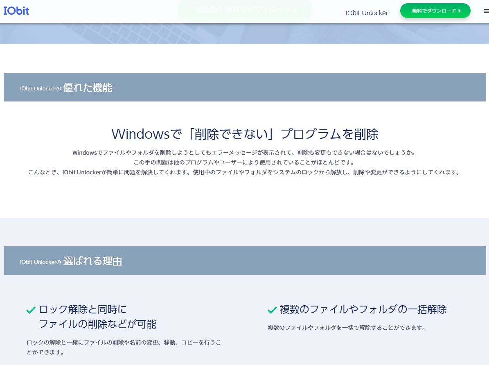Image resolution: width=489 pixels, height=365 pixels.
Task: Click the ファイルの削除などが可能 heading line
Action: coord(97,324)
